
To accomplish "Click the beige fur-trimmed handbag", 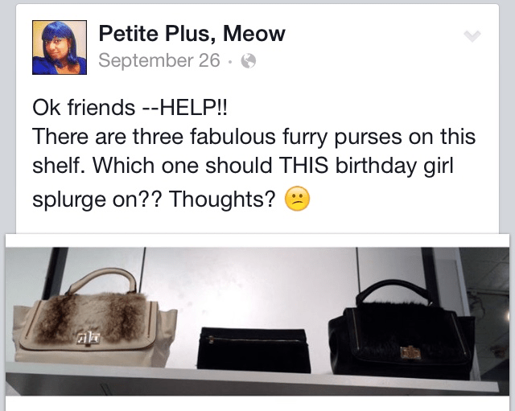I will point(93,320).
